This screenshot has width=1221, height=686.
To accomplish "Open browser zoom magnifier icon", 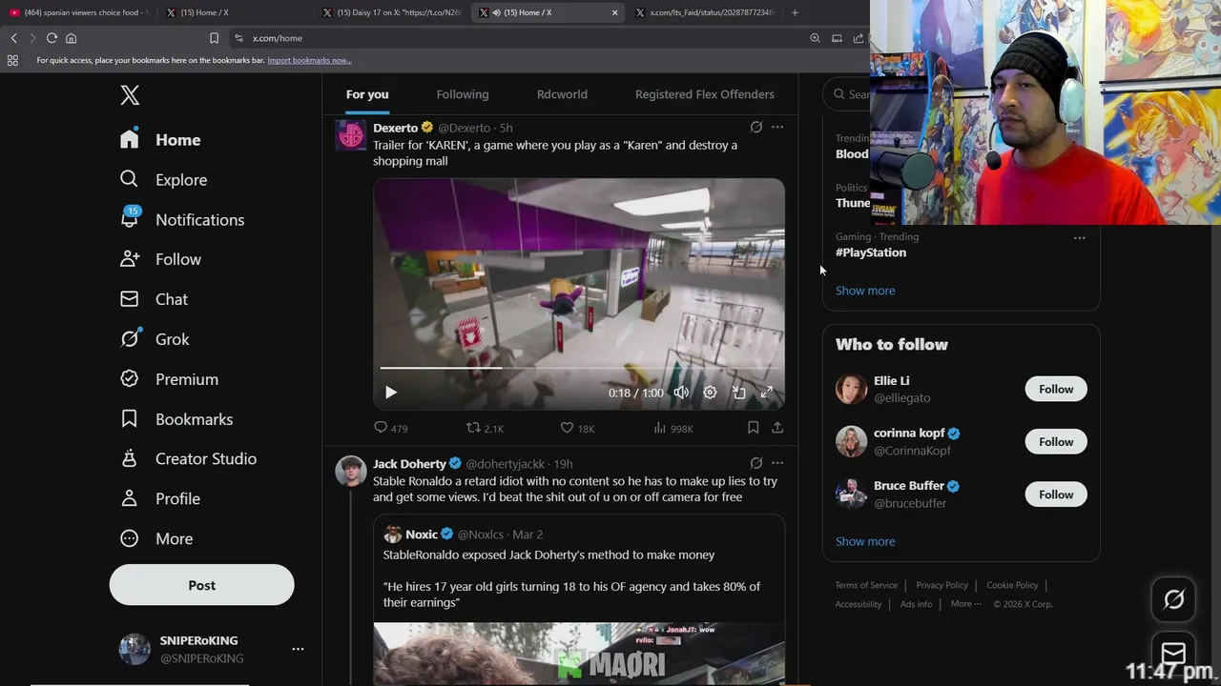I will (x=815, y=38).
